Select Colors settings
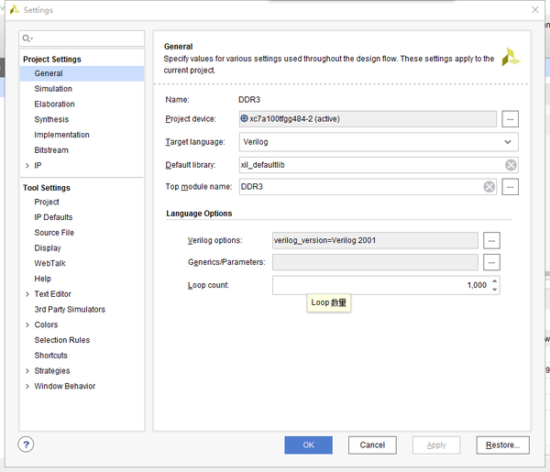This screenshot has height=472, width=550. (46, 324)
